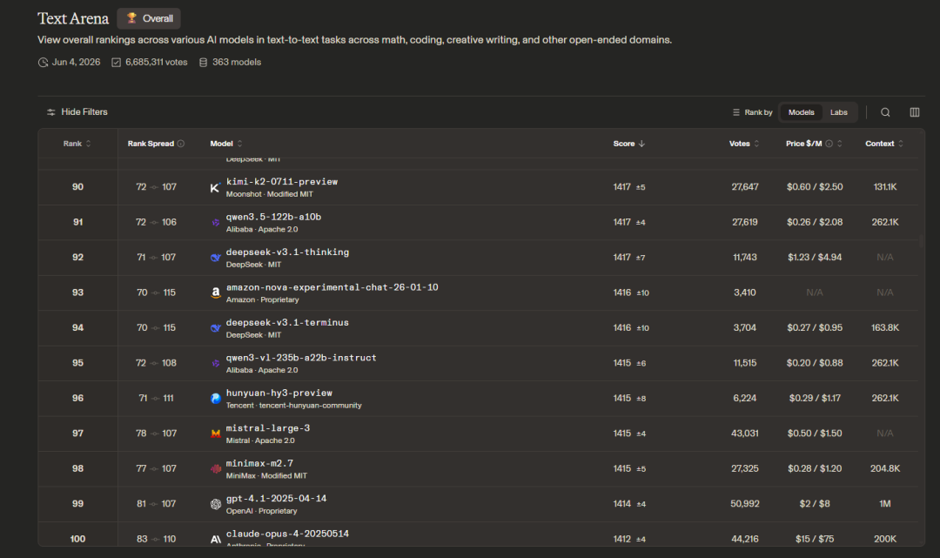Click the $0.60 / $2.50 price cell
This screenshot has width=940, height=558.
(x=815, y=187)
